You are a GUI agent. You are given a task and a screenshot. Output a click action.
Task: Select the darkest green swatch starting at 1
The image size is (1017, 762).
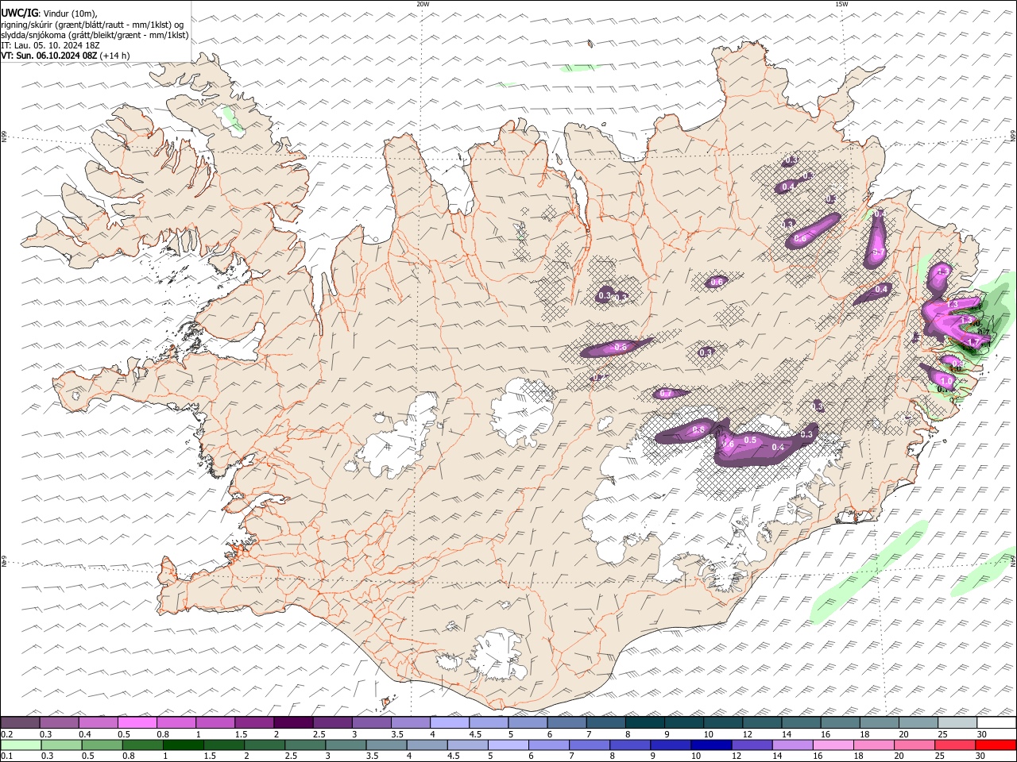point(184,745)
